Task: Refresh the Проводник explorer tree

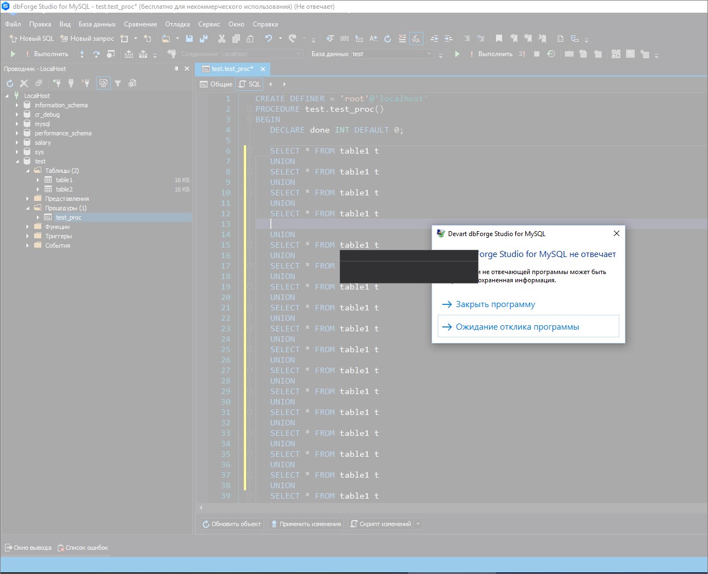Action: [10, 83]
